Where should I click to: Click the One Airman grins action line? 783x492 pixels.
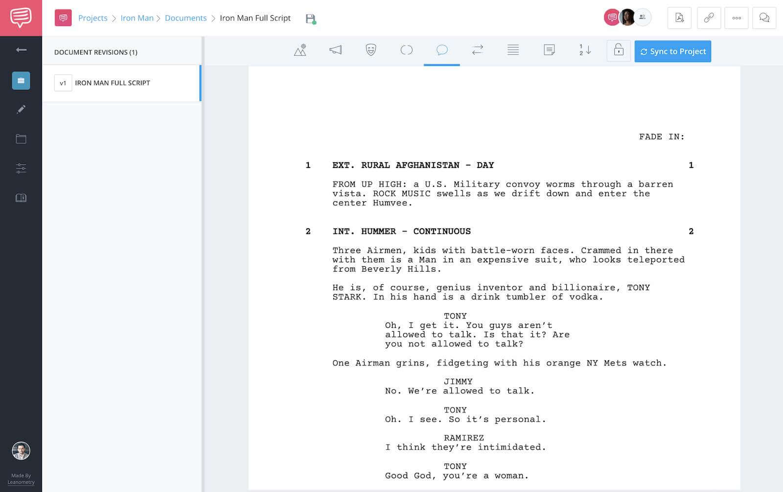(500, 363)
